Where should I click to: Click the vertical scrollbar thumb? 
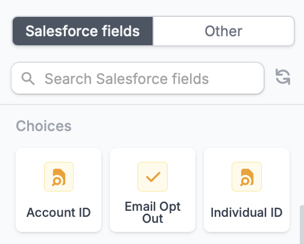tap(302, 225)
